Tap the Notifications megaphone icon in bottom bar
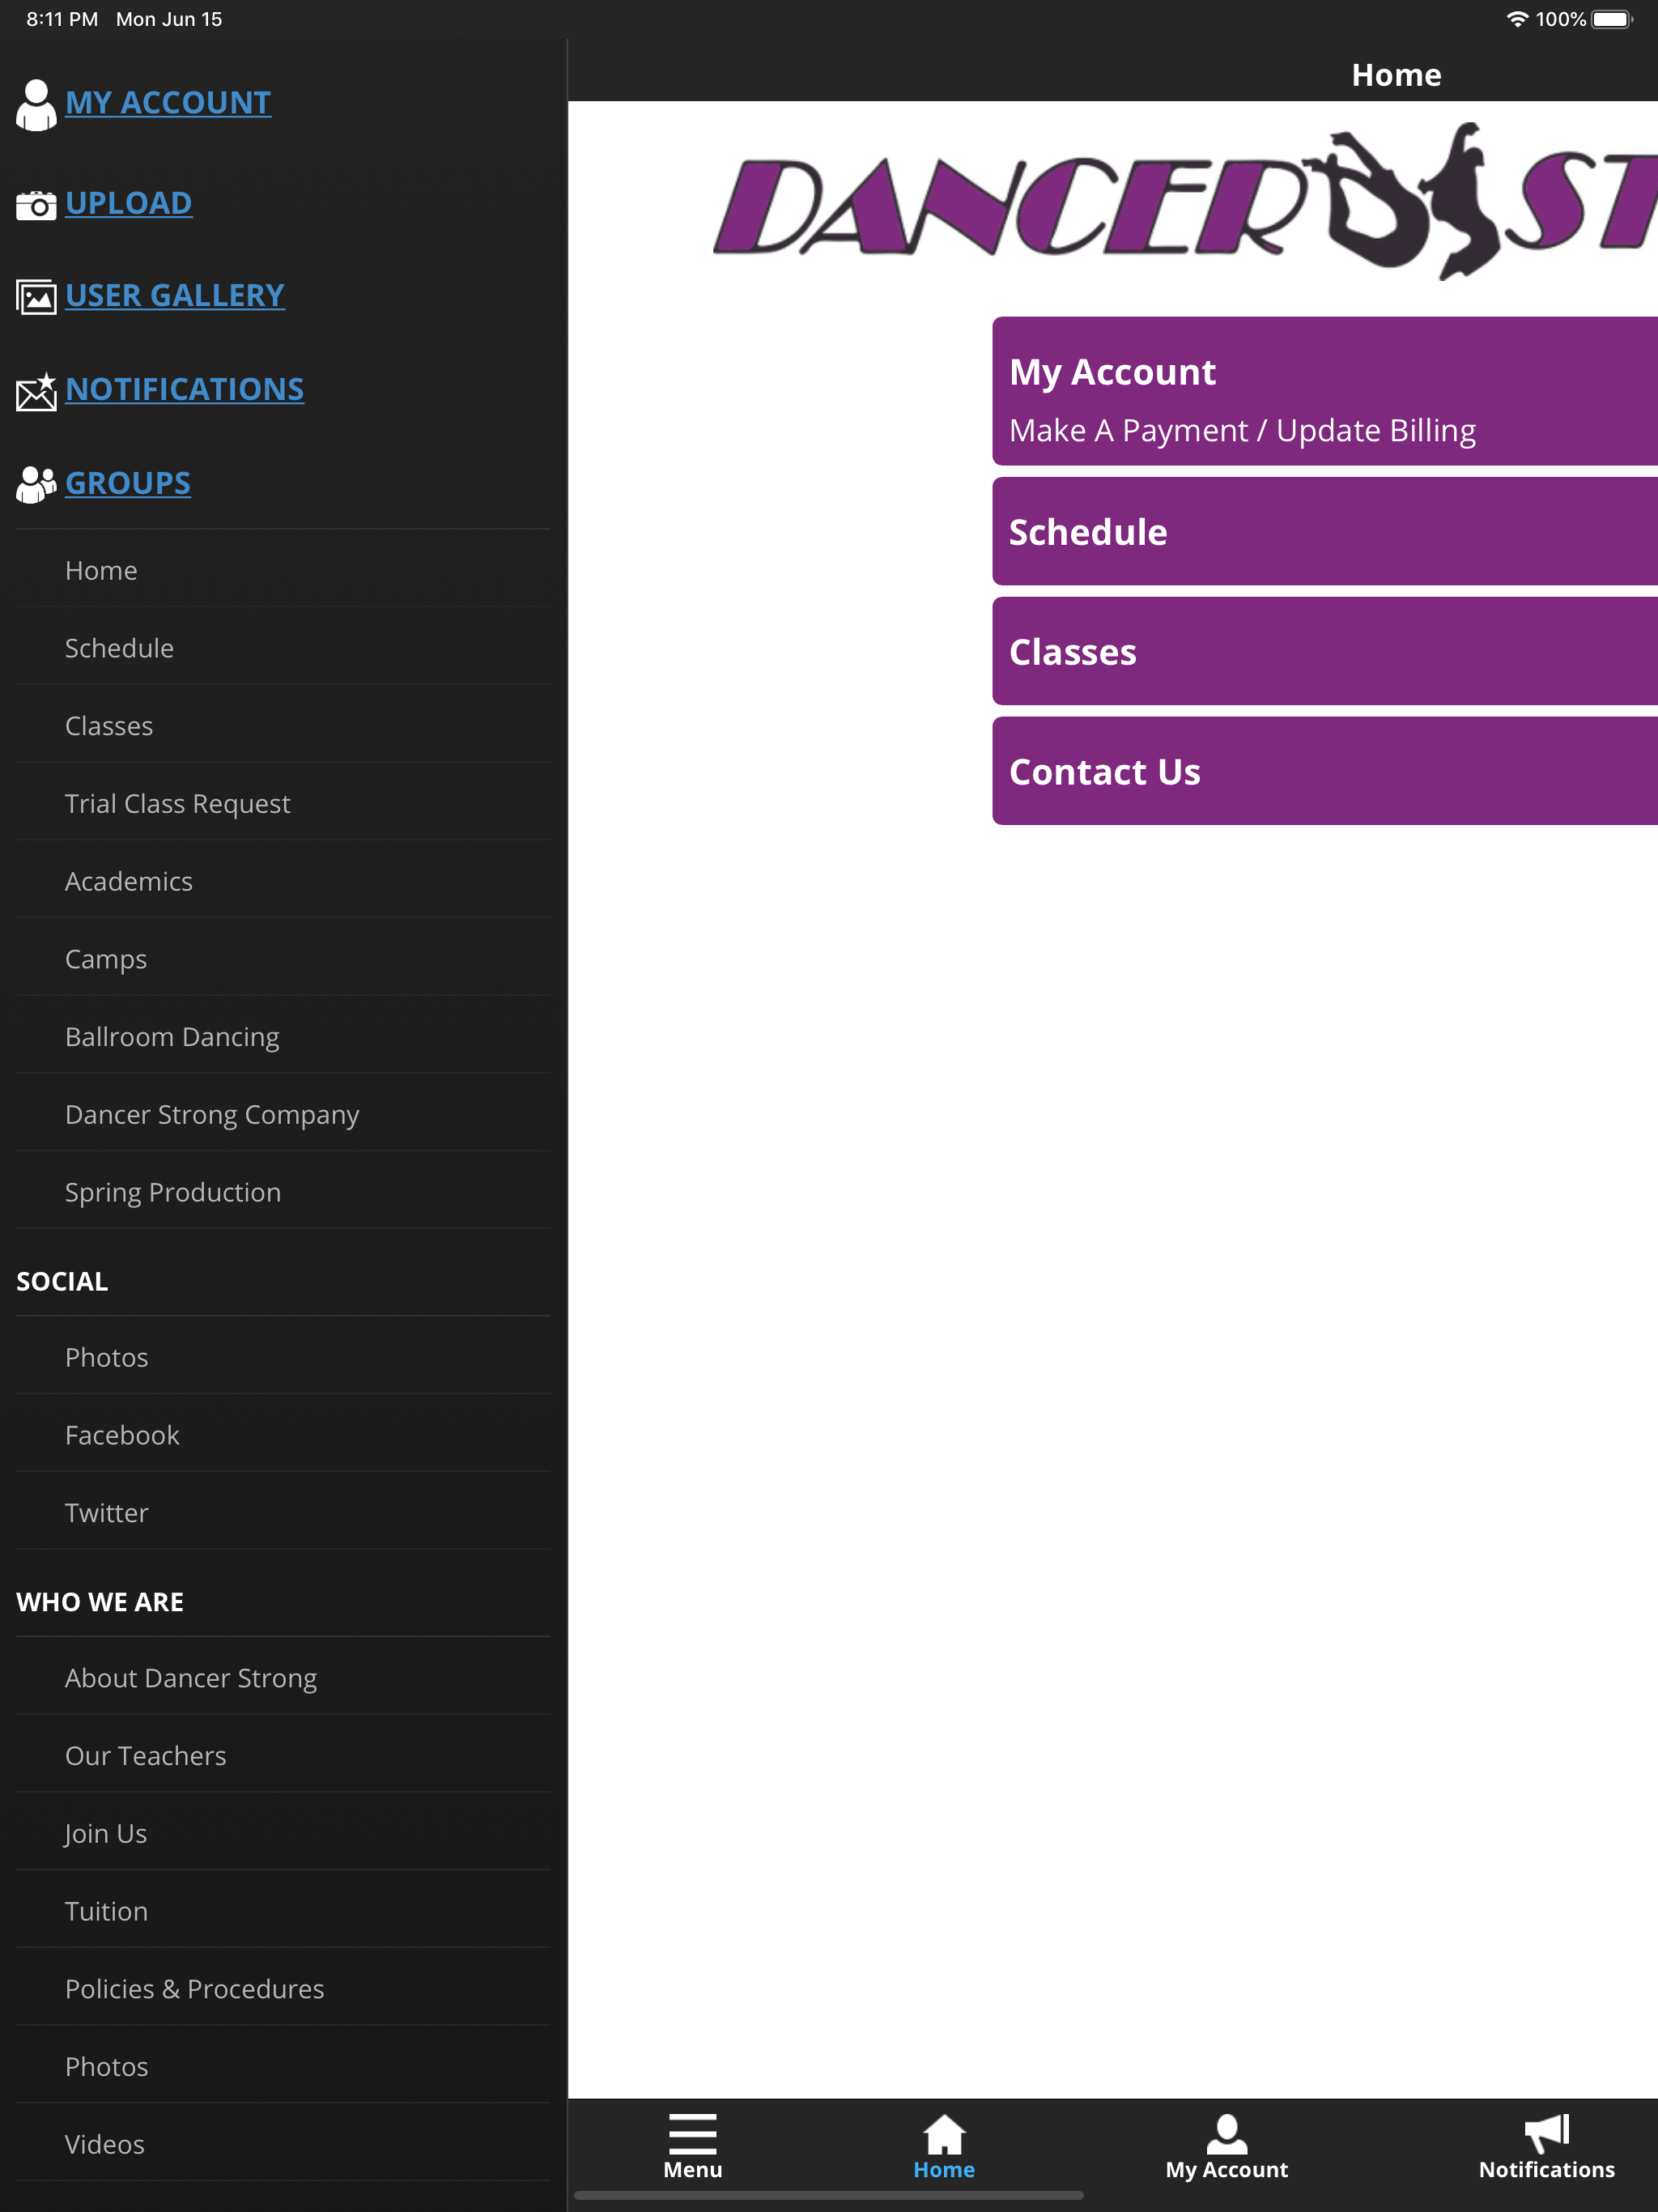Screen dimensions: 1658x2212 pyautogui.click(x=1546, y=2133)
